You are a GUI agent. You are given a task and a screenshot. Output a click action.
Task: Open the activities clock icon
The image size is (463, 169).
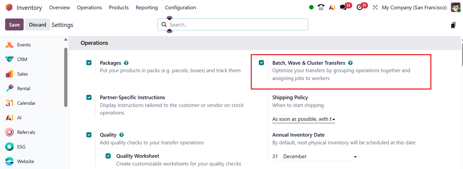pos(359,7)
